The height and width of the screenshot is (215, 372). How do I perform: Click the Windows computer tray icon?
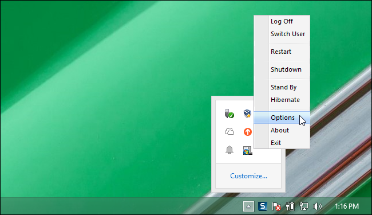point(247,150)
